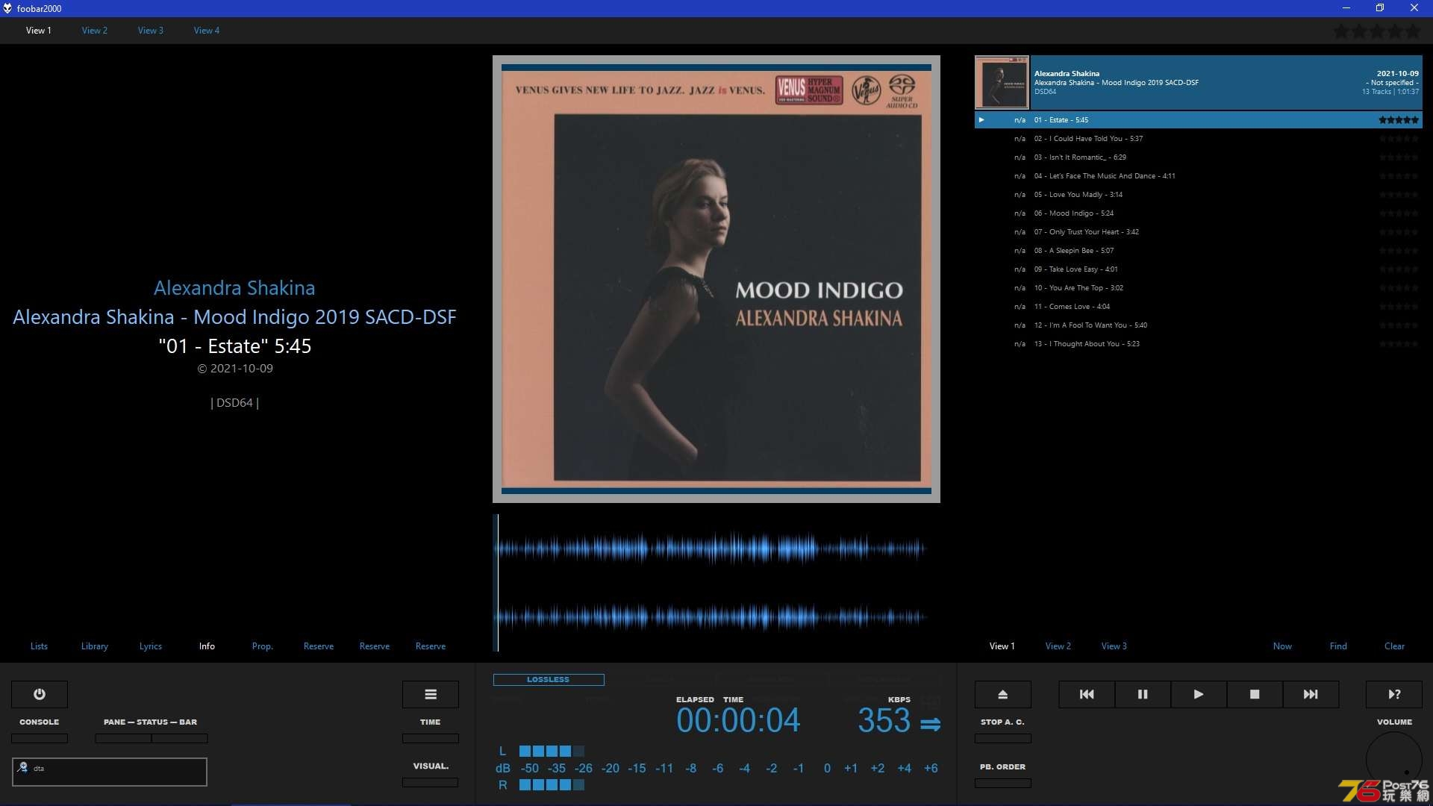Click the random play button
The image size is (1433, 806).
[x=1394, y=694]
